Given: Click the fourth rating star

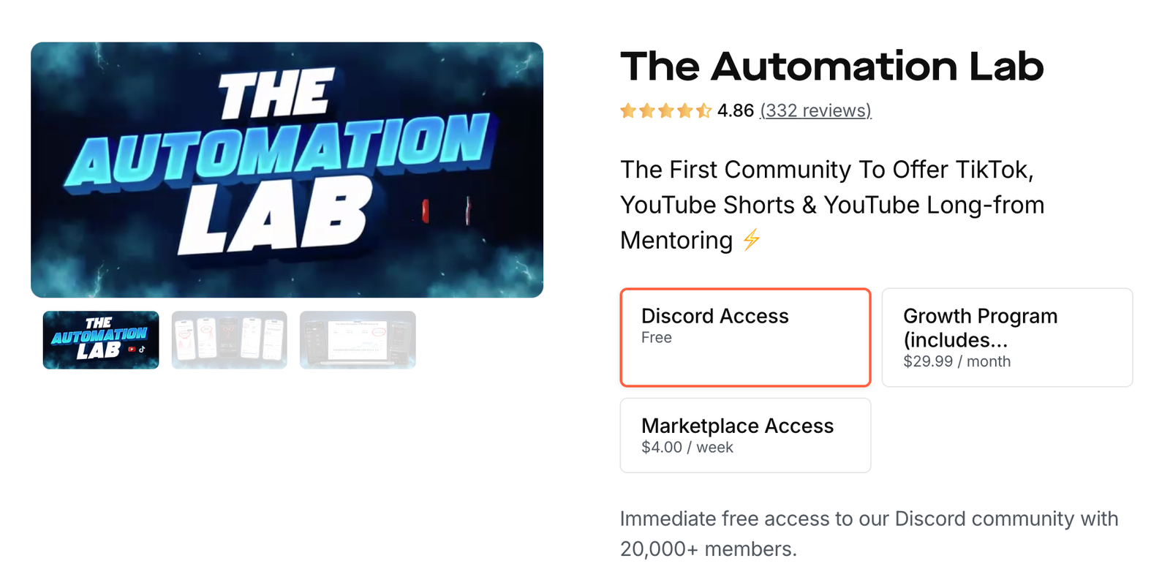Looking at the screenshot, I should click(x=686, y=110).
